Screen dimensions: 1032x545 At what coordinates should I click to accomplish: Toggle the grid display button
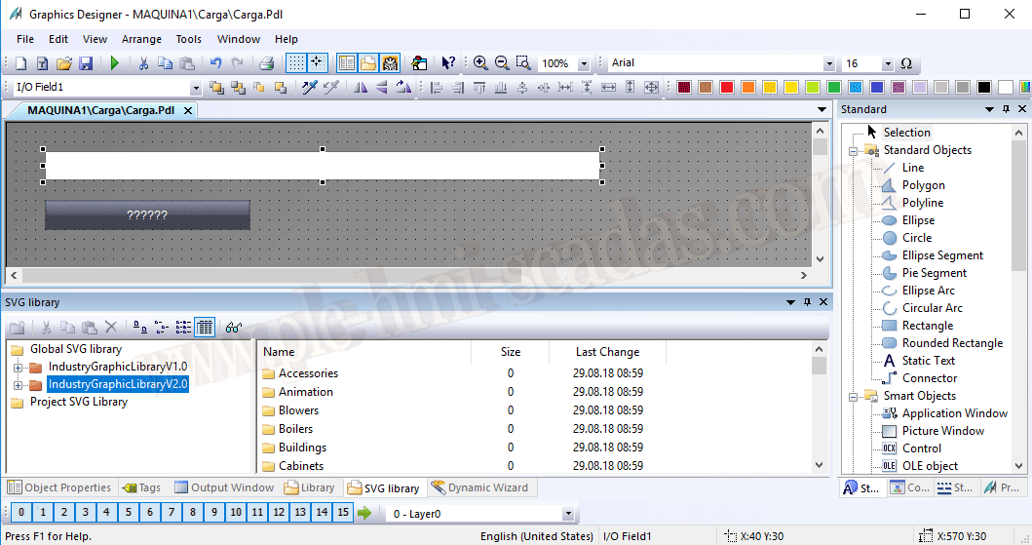click(296, 63)
